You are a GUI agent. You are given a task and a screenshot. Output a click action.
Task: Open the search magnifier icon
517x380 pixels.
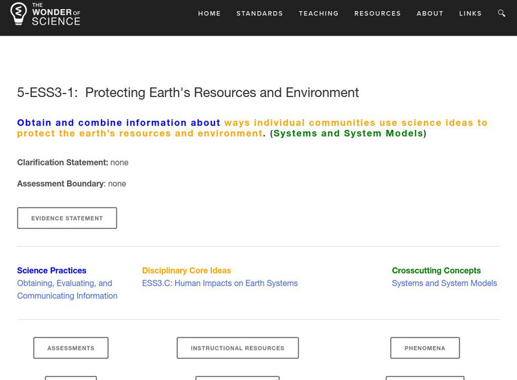click(x=501, y=13)
